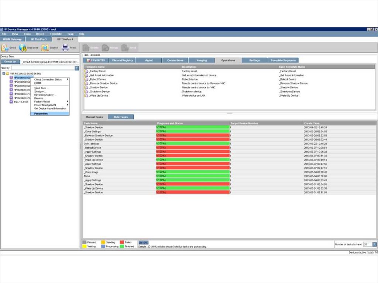This screenshot has width=378, height=283.
Task: Click the Discover globe icon
Action: [23, 48]
